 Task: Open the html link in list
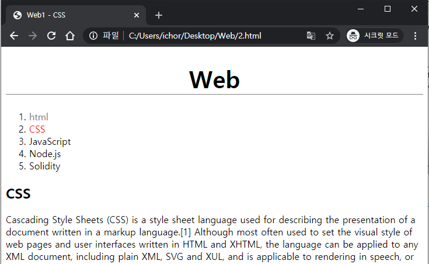pos(39,117)
